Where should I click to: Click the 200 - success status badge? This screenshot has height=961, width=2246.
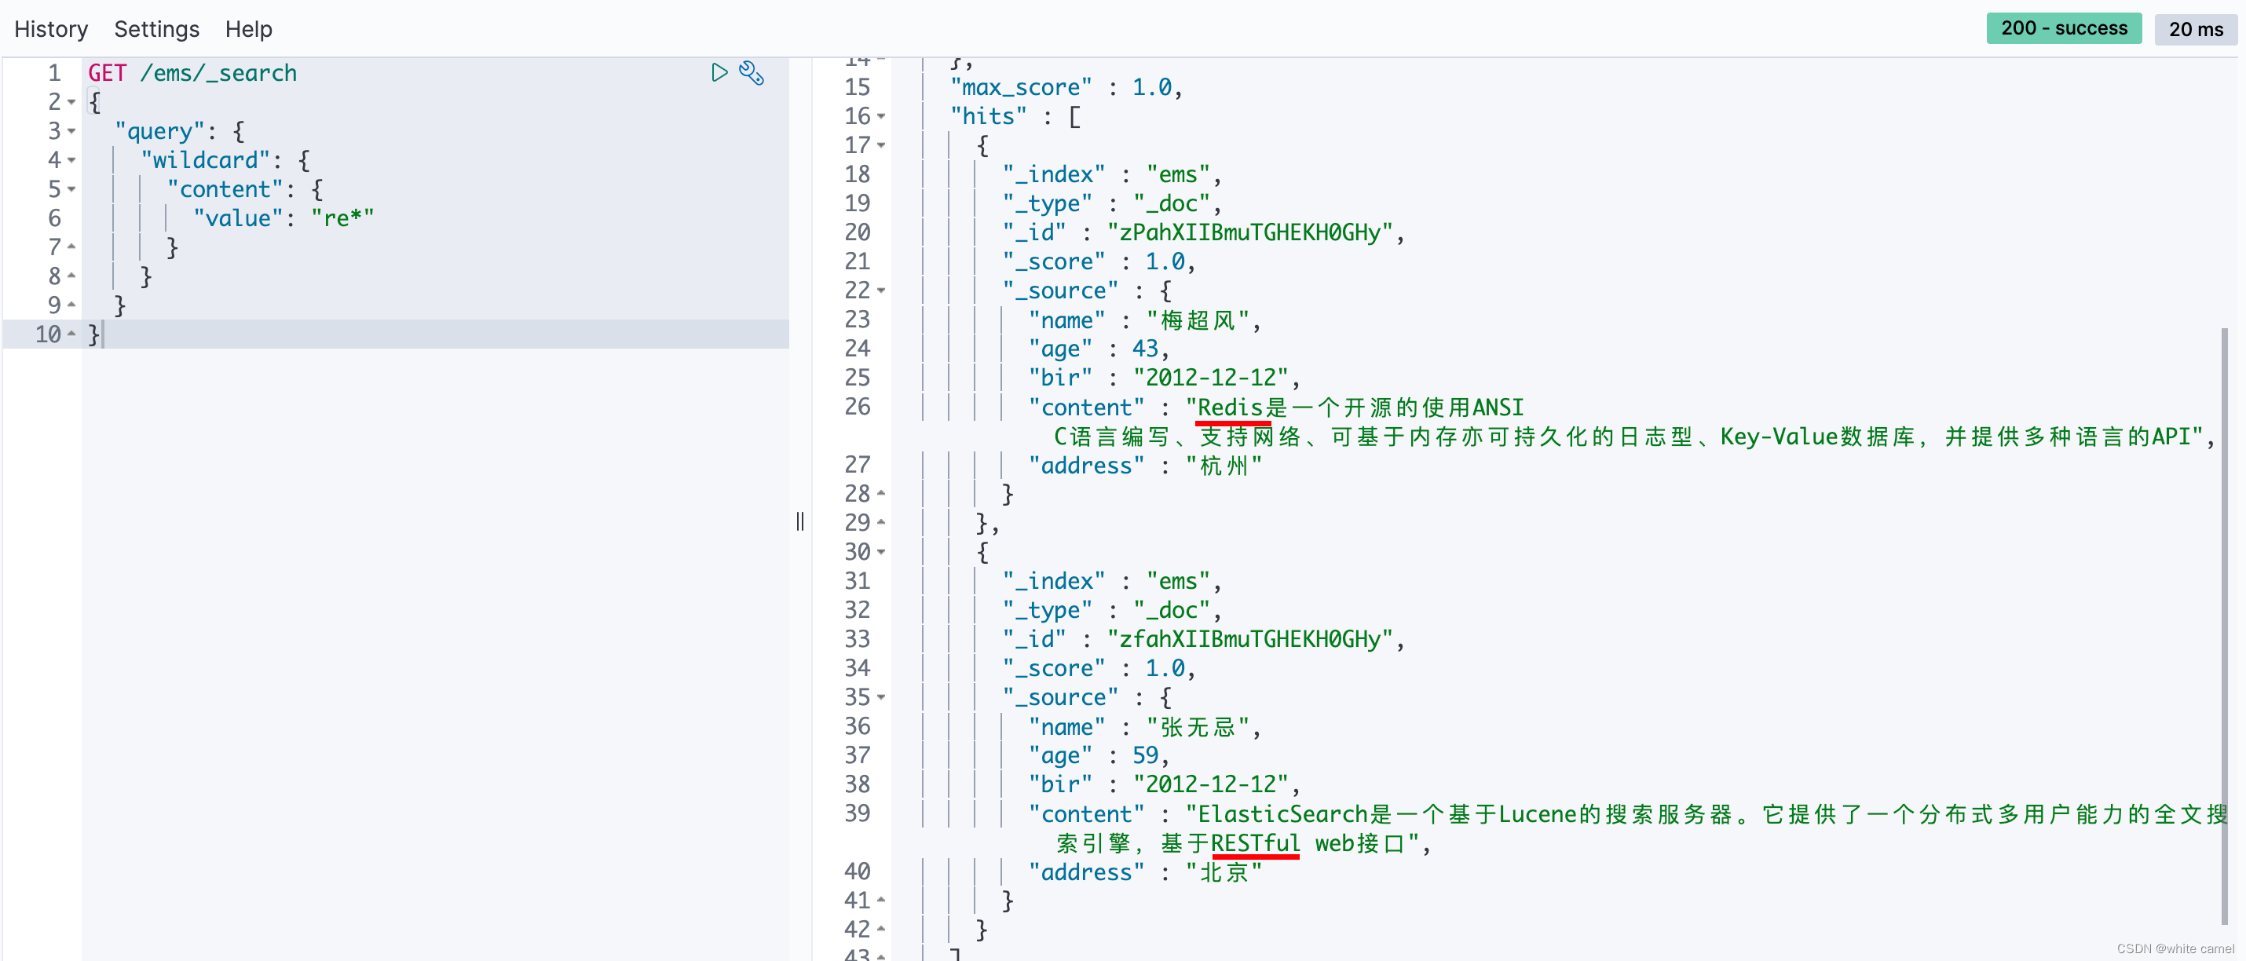coord(2064,28)
